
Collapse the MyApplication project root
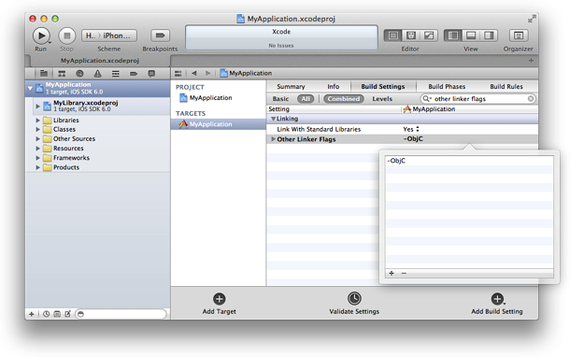click(30, 88)
